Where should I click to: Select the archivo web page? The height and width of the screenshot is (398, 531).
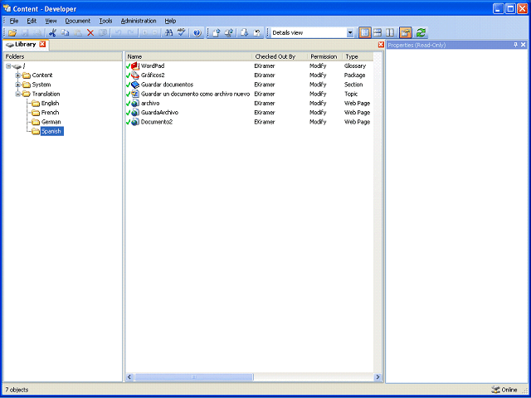point(150,103)
